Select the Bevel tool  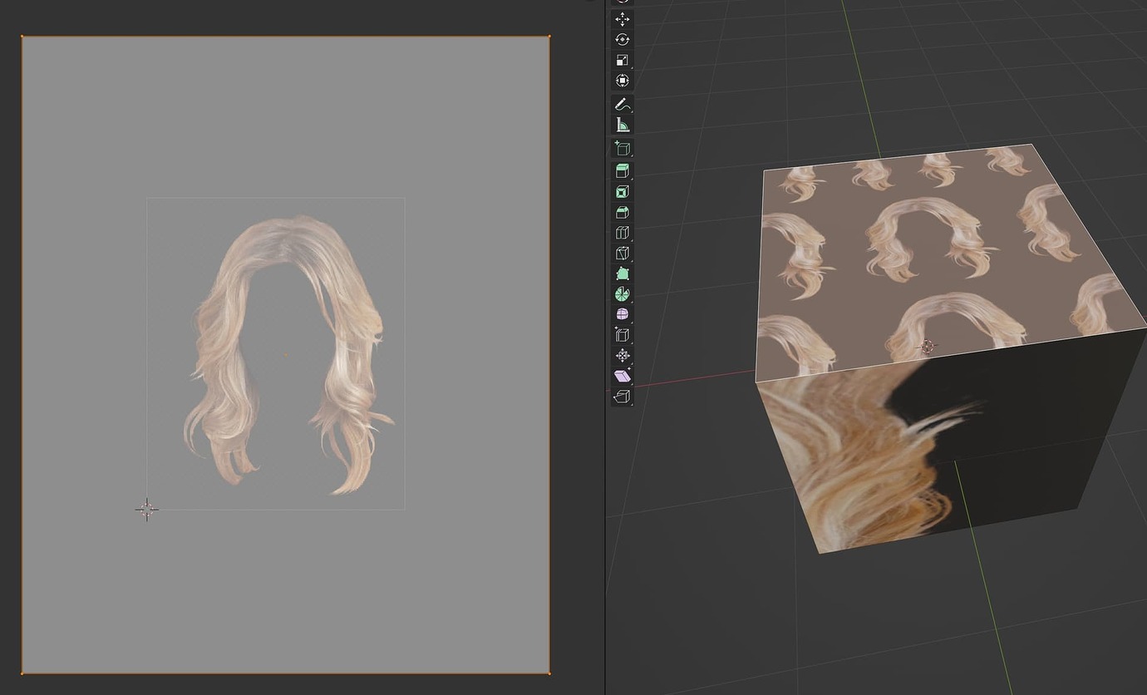coord(622,212)
